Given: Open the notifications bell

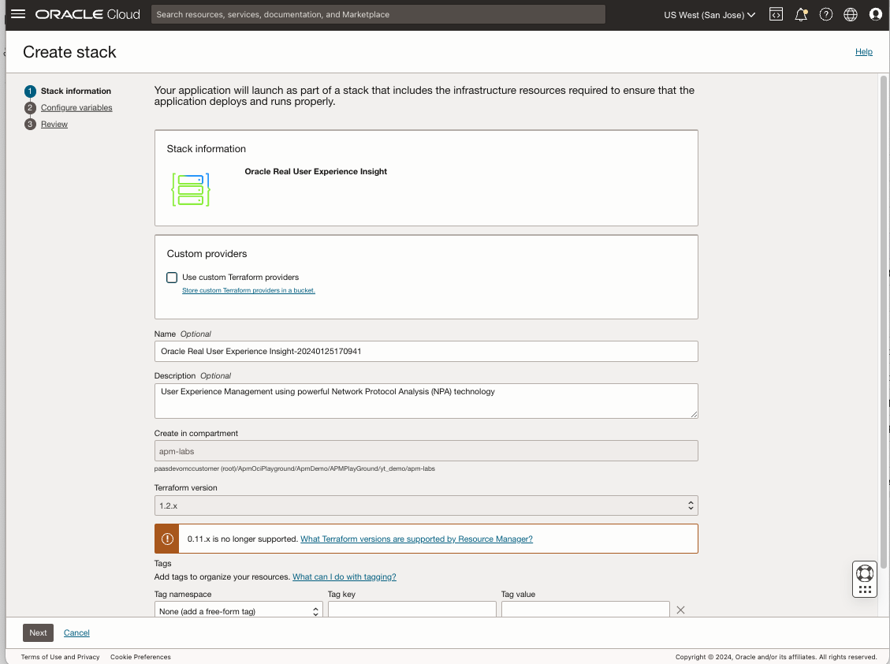Looking at the screenshot, I should [801, 14].
